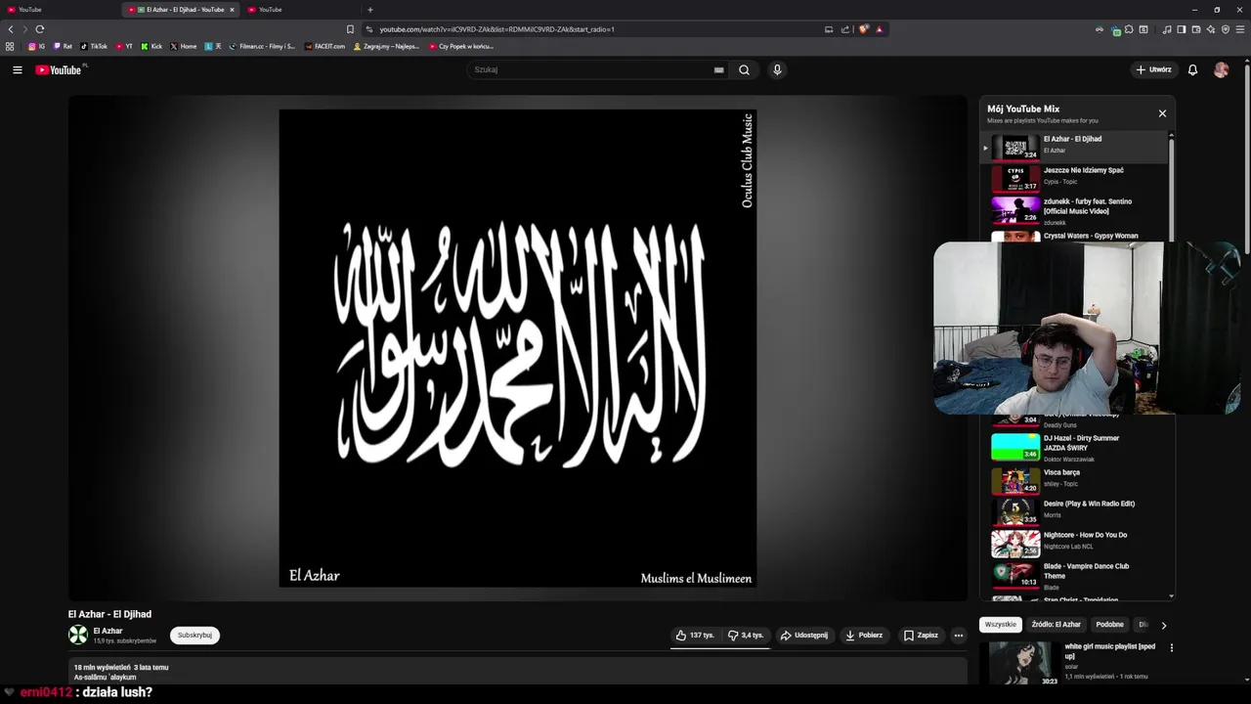Viewport: 1251px width, 704px height.
Task: Close the Mój YouTube Mix playlist panel
Action: click(1162, 113)
